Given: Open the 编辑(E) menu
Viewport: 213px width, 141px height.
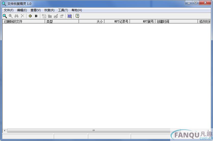Looking at the screenshot, I should pyautogui.click(x=22, y=10).
